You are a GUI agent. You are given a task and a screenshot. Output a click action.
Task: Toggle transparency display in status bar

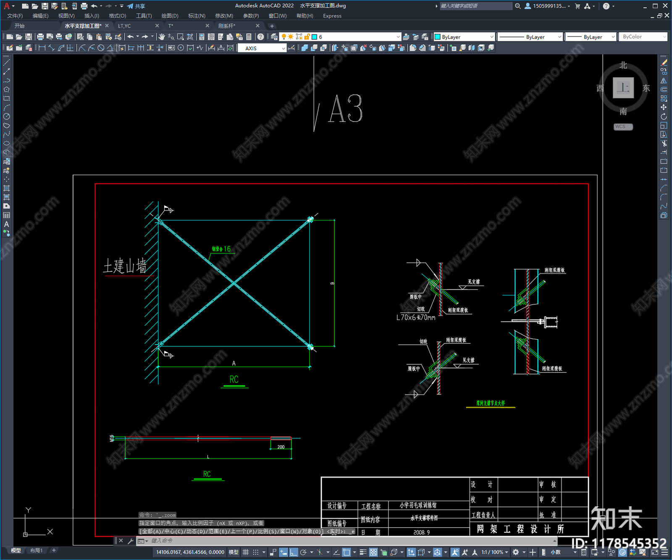click(373, 552)
